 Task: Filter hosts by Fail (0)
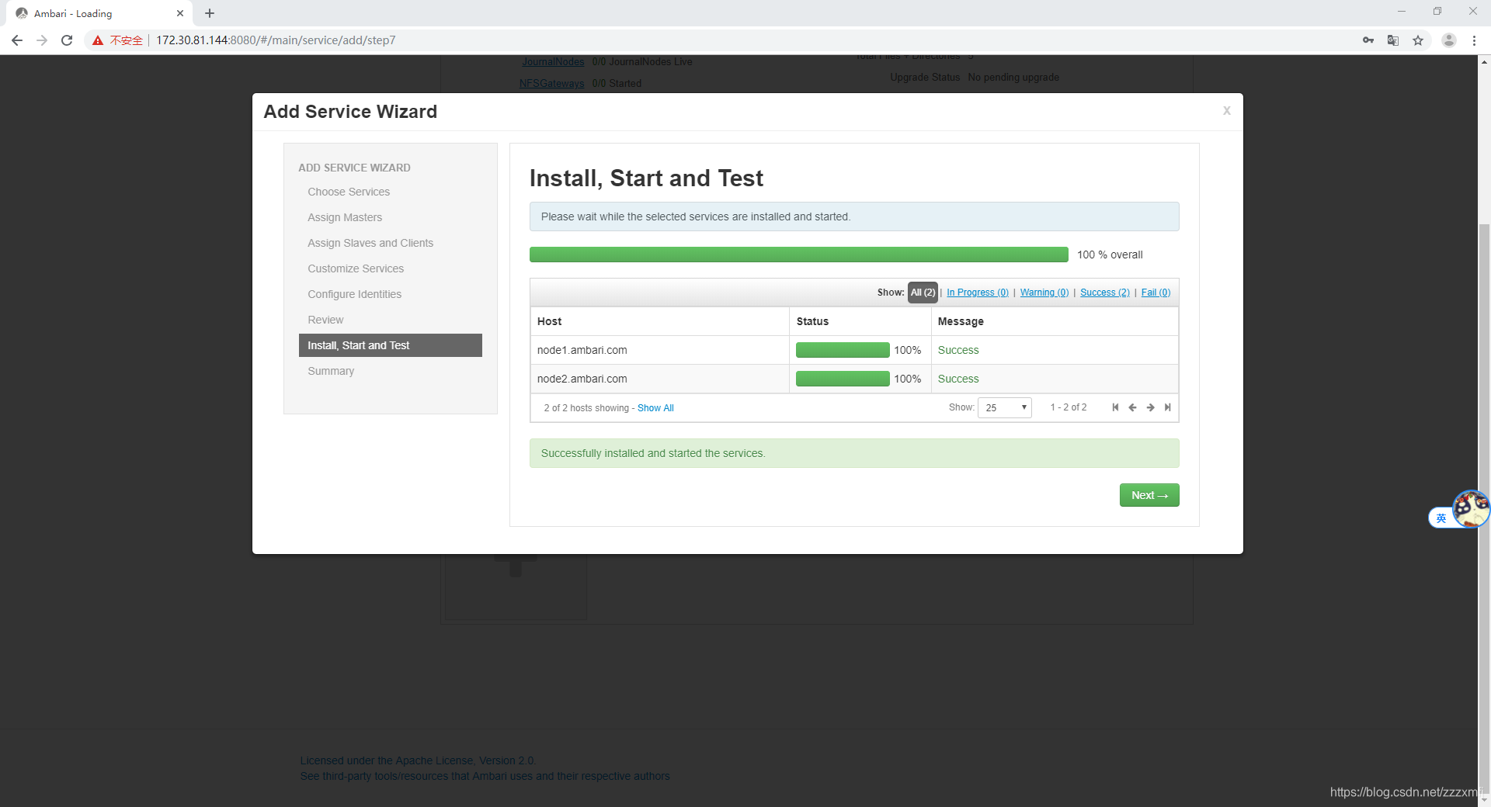pos(1156,293)
